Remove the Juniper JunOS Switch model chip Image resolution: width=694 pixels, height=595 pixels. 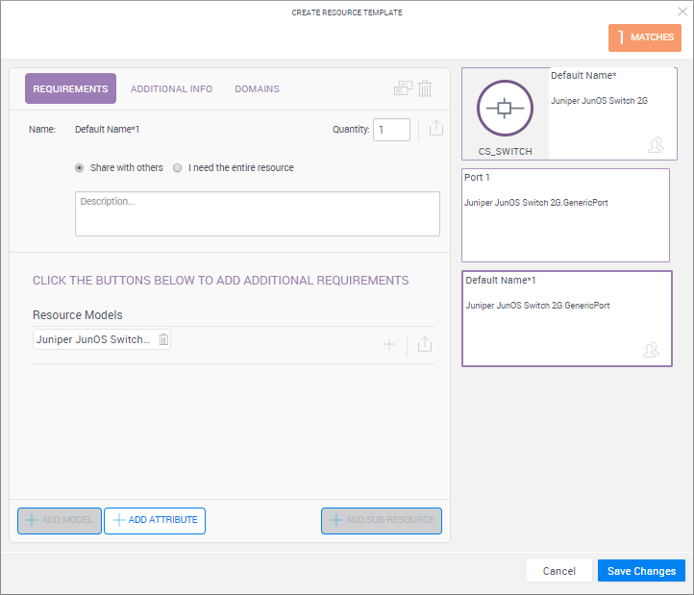pos(163,339)
